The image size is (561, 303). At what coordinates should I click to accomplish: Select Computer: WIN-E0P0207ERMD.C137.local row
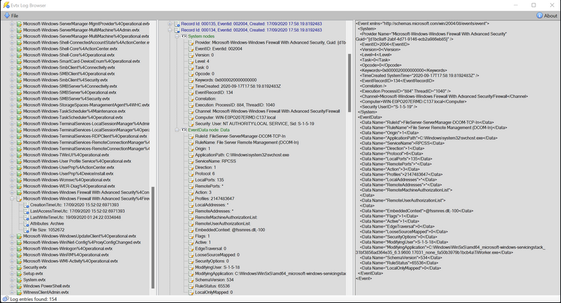point(235,117)
